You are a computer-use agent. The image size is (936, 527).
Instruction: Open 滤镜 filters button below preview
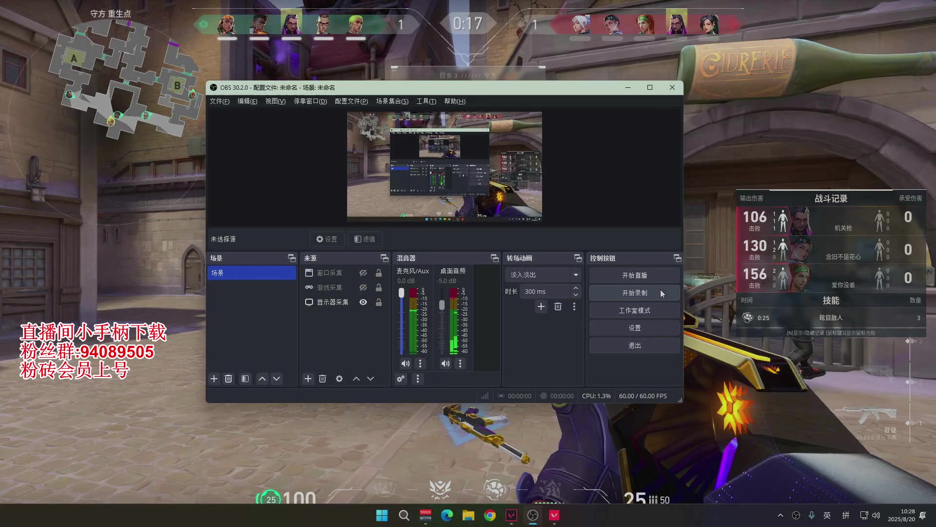[365, 239]
